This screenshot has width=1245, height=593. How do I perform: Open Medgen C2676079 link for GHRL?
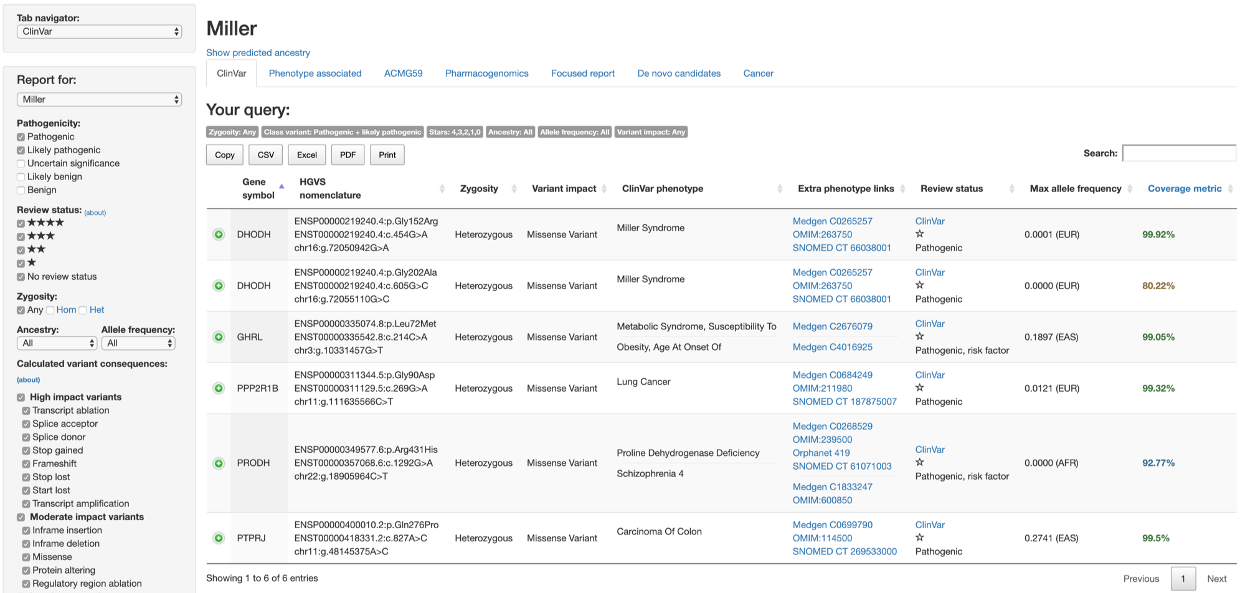click(832, 326)
